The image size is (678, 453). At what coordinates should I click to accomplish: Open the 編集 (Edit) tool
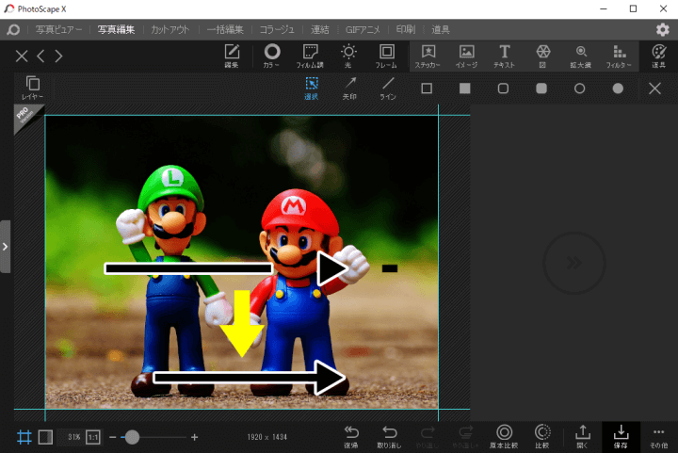click(232, 57)
